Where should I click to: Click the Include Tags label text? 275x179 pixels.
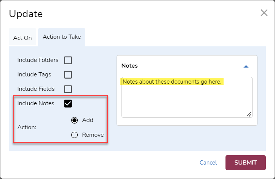point(34,74)
